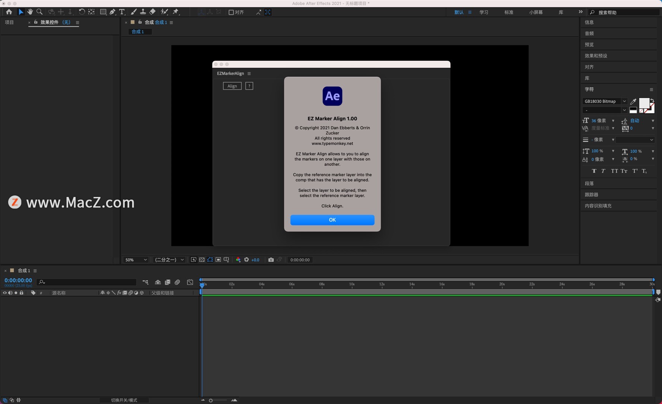
Task: Select the Zoom magnifier tool
Action: [x=39, y=12]
